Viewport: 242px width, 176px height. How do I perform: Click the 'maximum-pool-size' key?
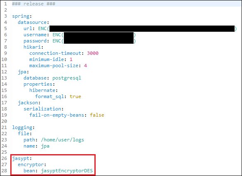(x=54, y=66)
